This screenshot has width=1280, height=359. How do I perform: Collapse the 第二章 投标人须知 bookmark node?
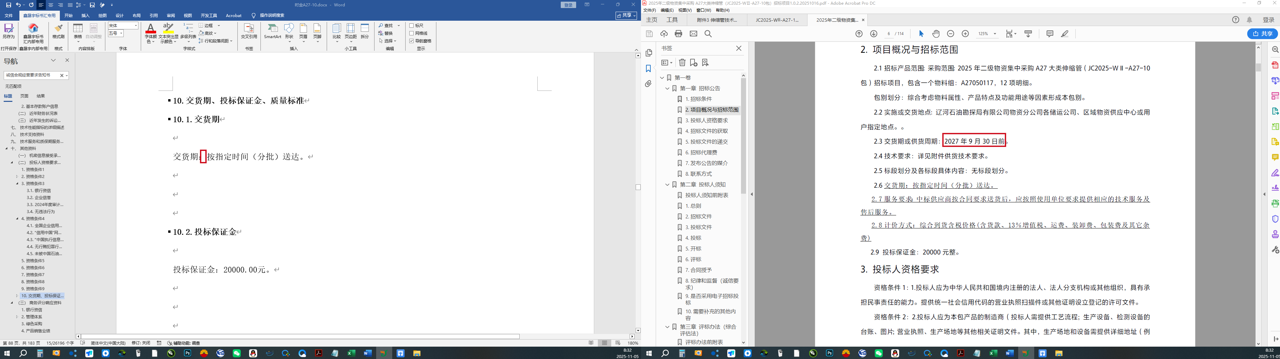(667, 185)
